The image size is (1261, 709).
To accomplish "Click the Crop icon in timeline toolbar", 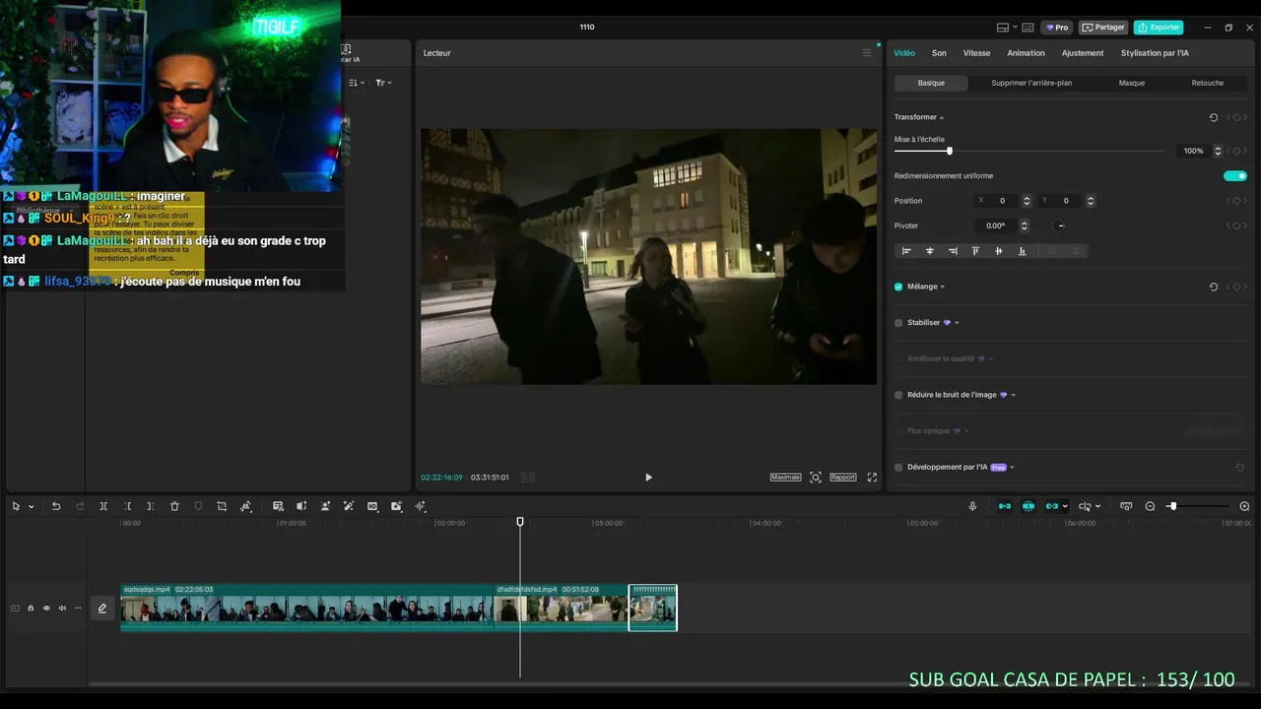I will [x=222, y=506].
